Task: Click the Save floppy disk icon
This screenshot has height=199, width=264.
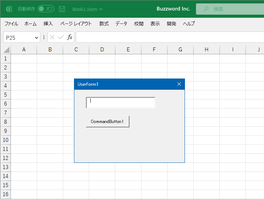Action: tap(62, 9)
